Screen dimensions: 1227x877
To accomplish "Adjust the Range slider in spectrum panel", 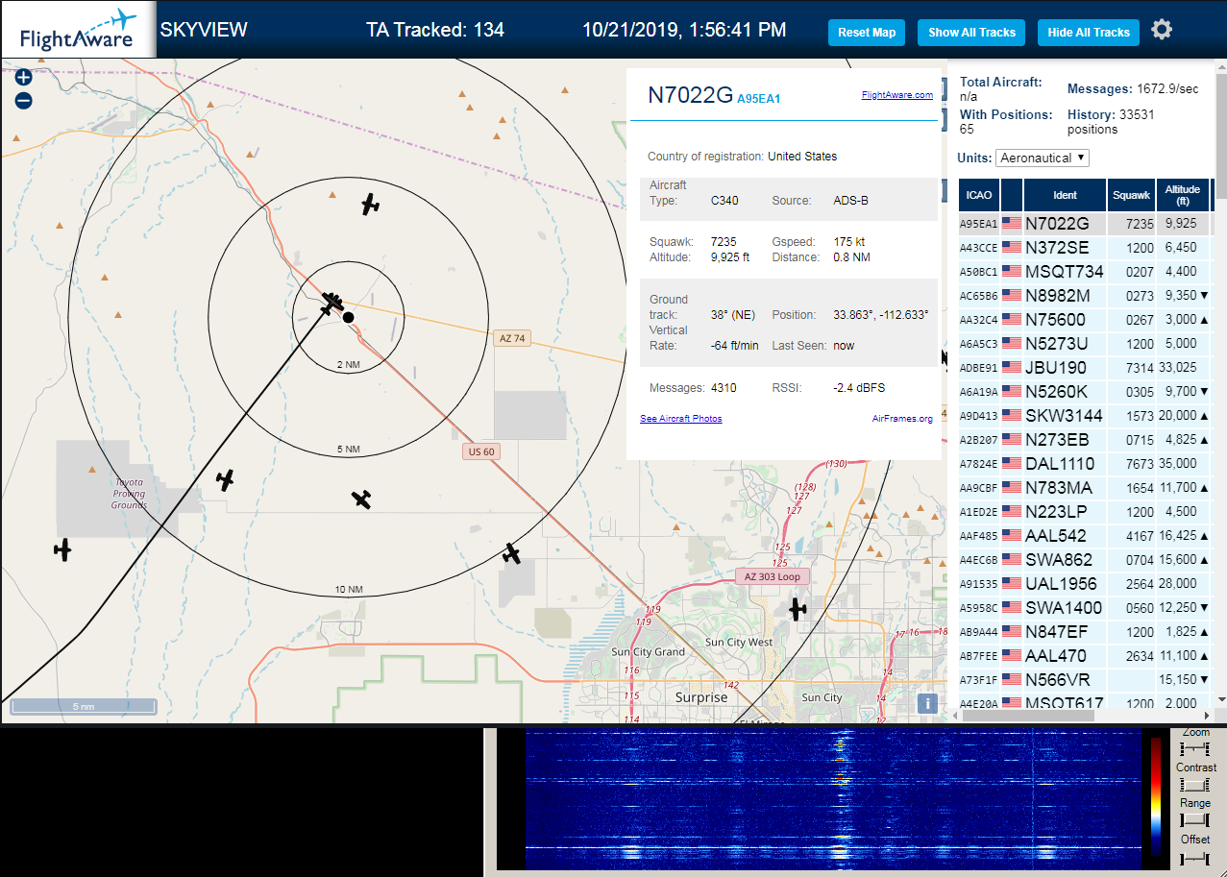I will tap(1195, 819).
